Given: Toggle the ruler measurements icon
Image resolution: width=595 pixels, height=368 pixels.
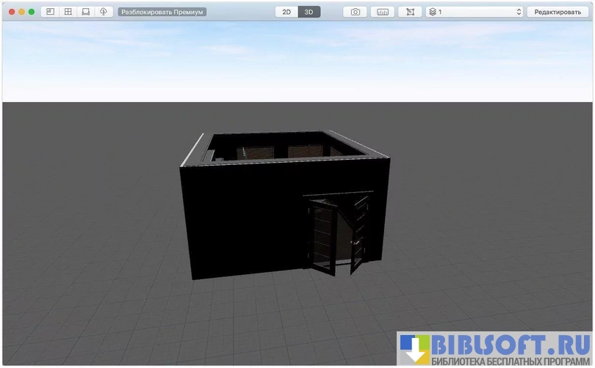Looking at the screenshot, I should [x=382, y=12].
